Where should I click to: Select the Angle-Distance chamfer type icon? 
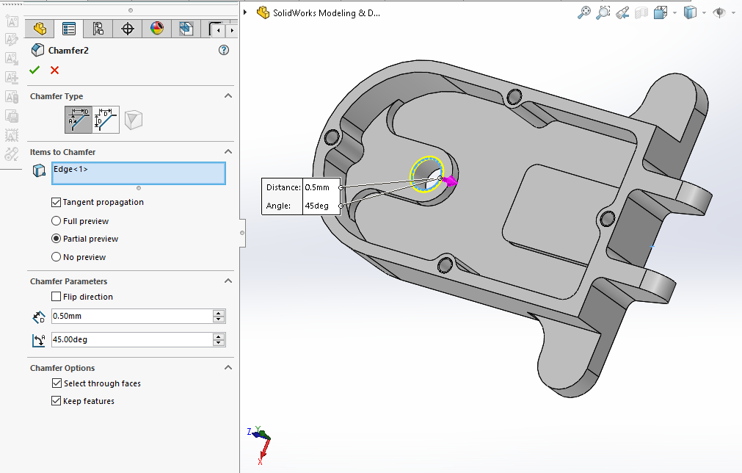tap(78, 119)
